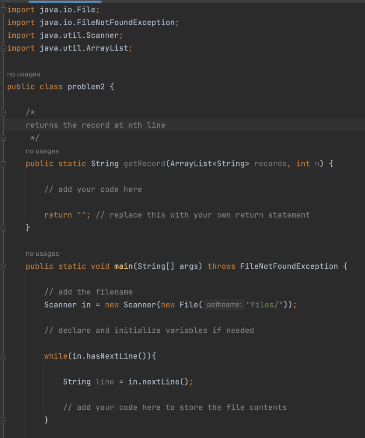Collapse the getRecord method body
Image resolution: width=365 pixels, height=438 pixels.
3,163
